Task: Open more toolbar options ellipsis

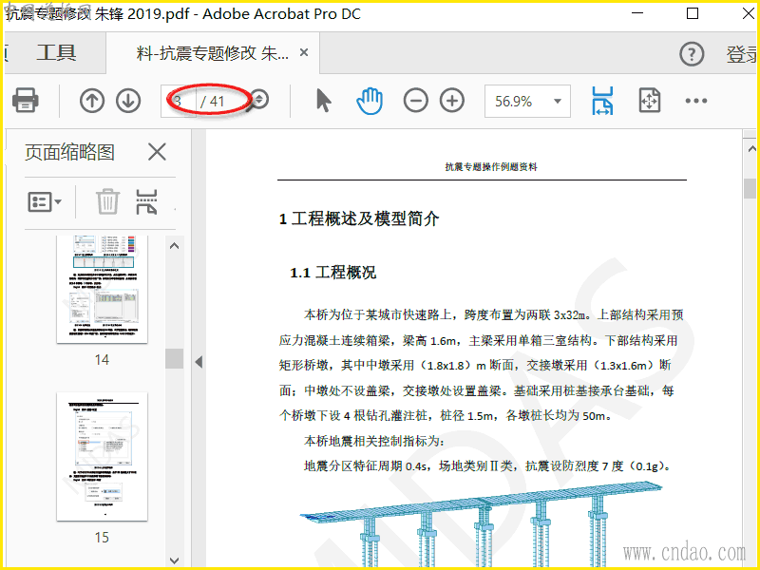Action: [696, 101]
